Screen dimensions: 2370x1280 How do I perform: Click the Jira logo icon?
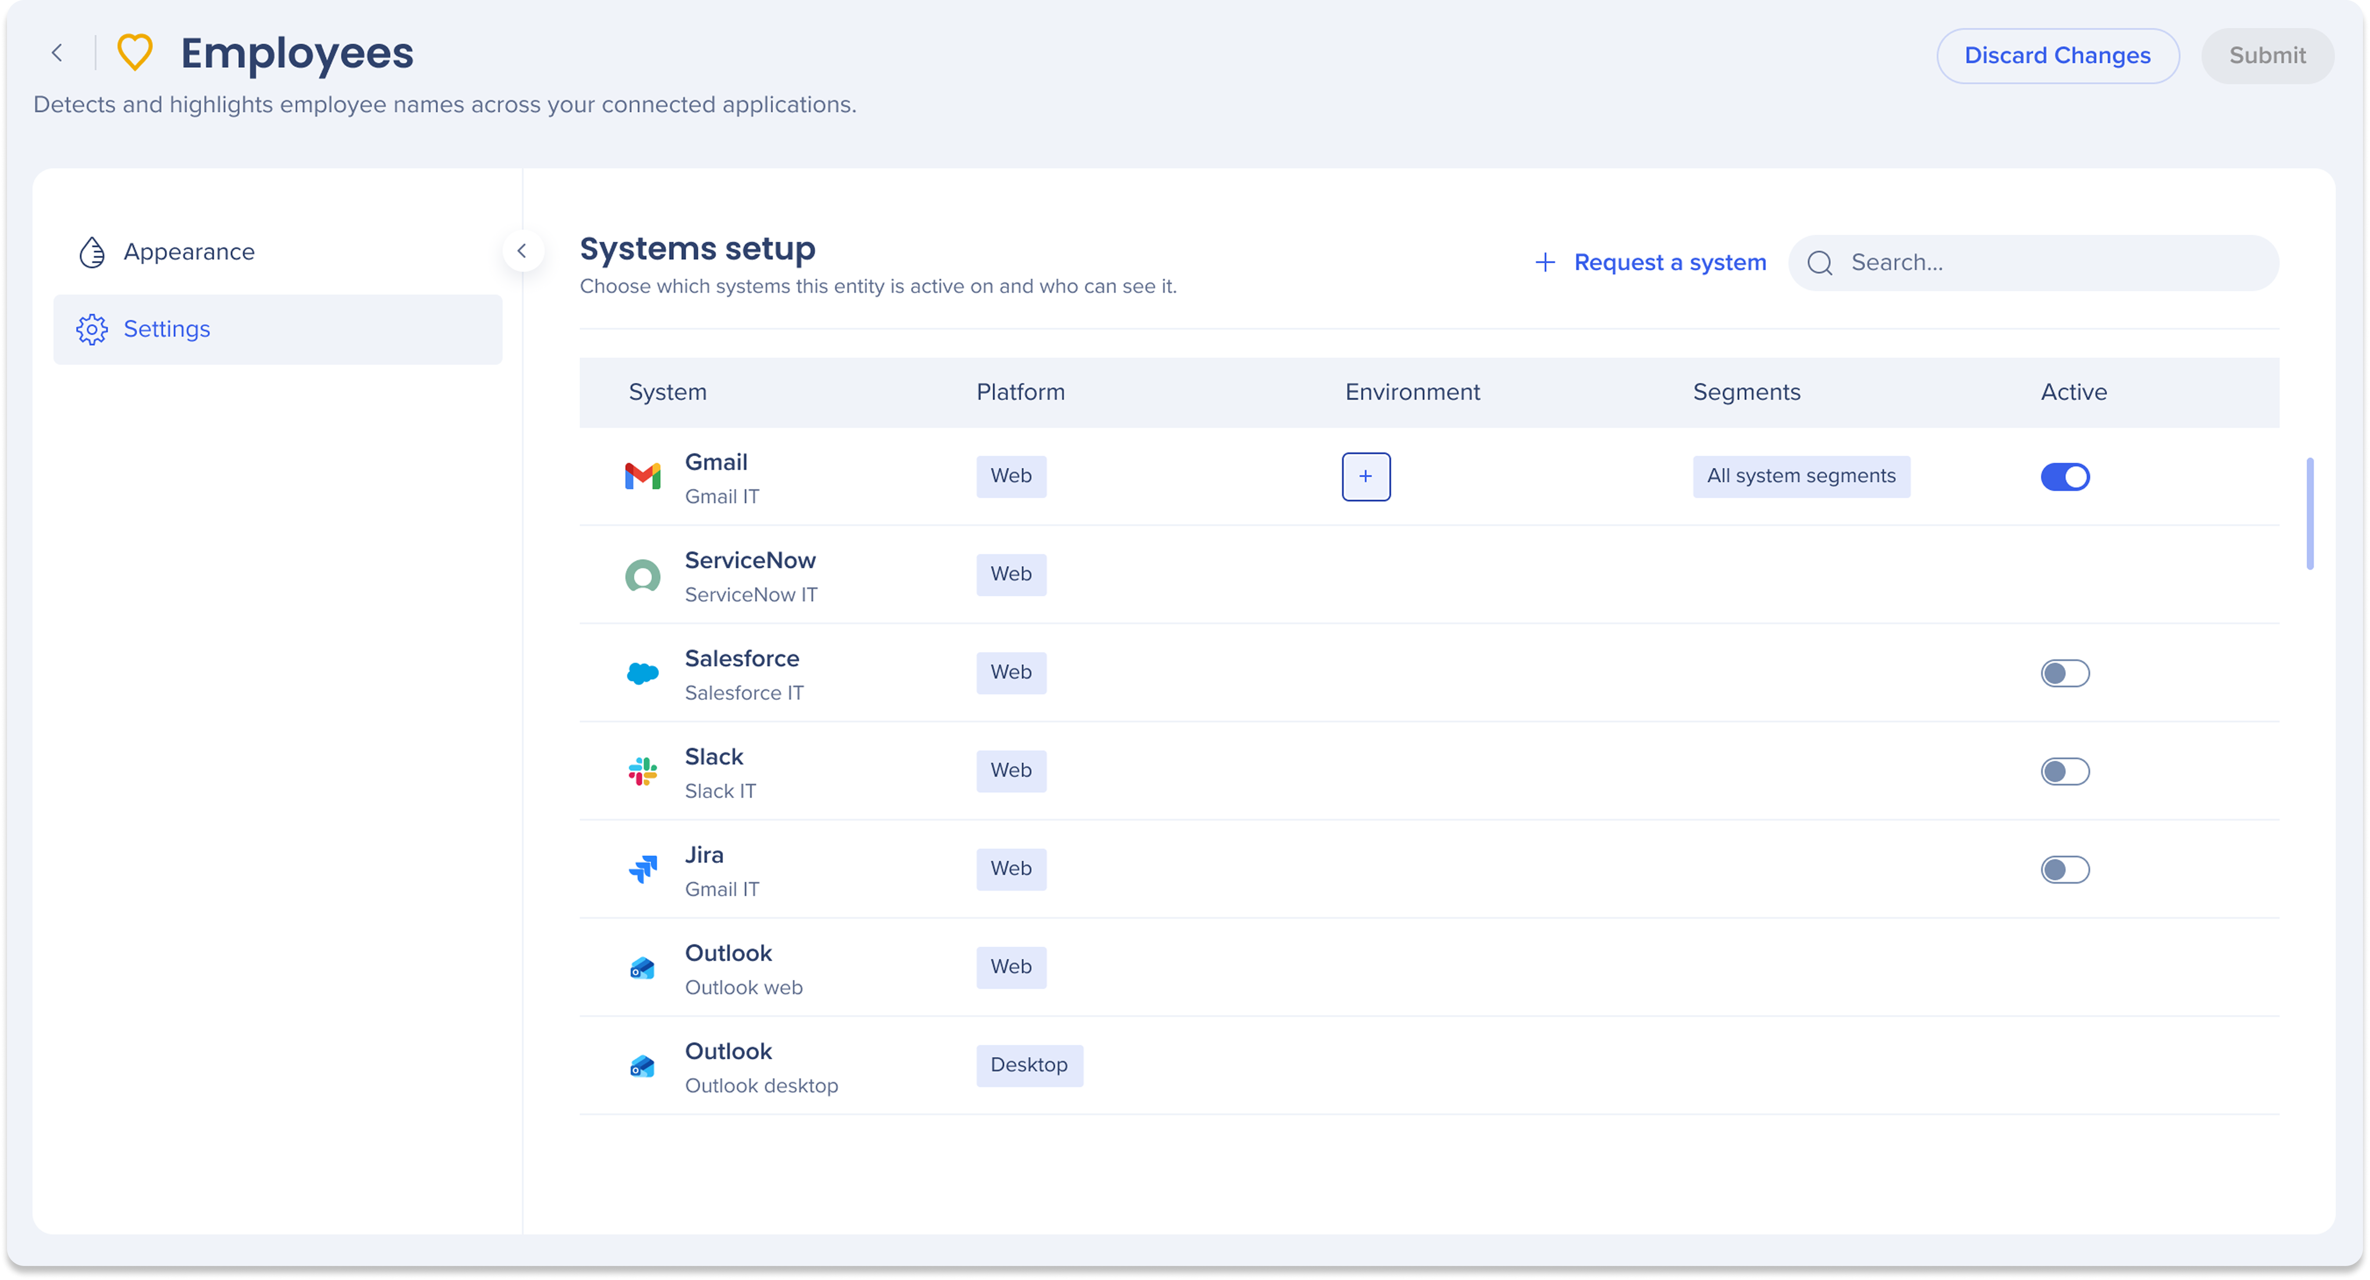(643, 869)
